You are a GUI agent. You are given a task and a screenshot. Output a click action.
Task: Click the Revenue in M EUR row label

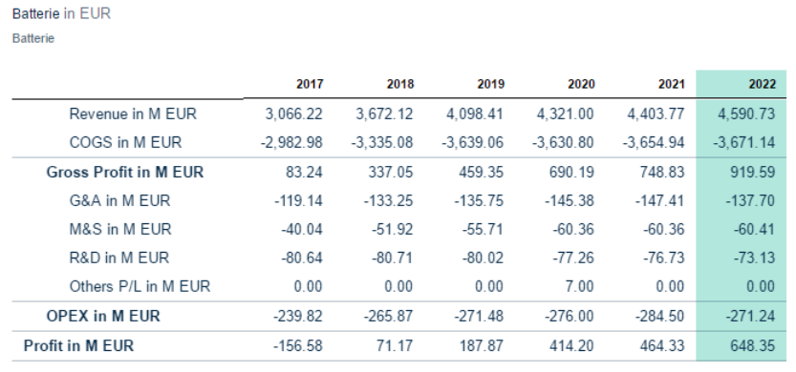tap(133, 114)
